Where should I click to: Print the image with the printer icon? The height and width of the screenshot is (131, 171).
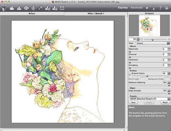pos(26,8)
